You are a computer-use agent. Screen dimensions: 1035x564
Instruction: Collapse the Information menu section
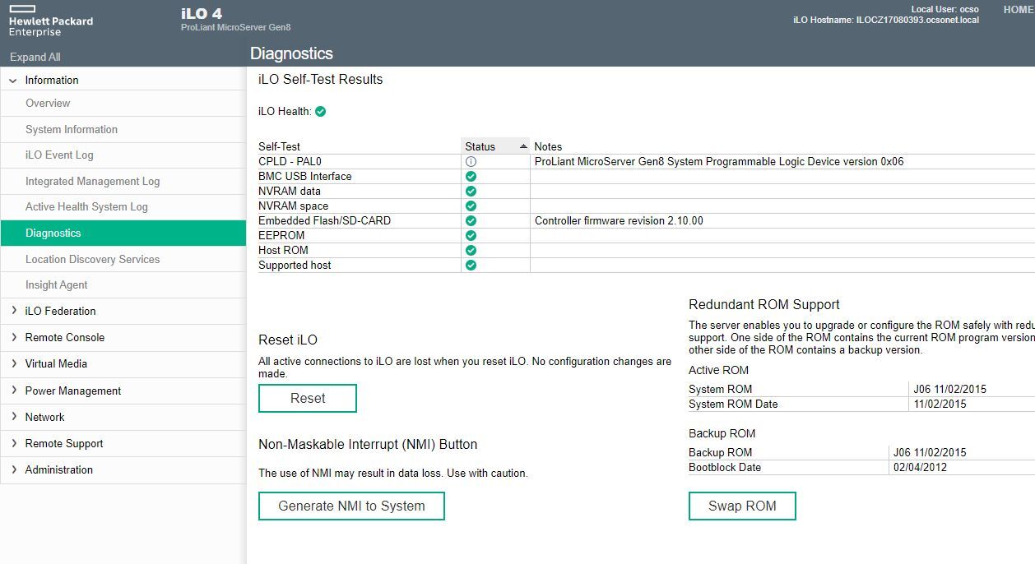point(13,81)
